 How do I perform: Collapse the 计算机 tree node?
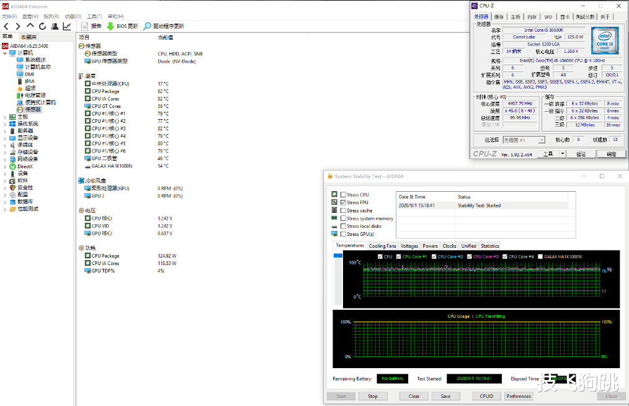(x=5, y=53)
